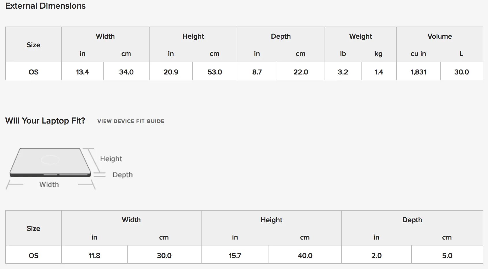Viewport: 488px width, 269px height.
Task: Click the Width label under the laptop diagram
Action: tap(49, 184)
